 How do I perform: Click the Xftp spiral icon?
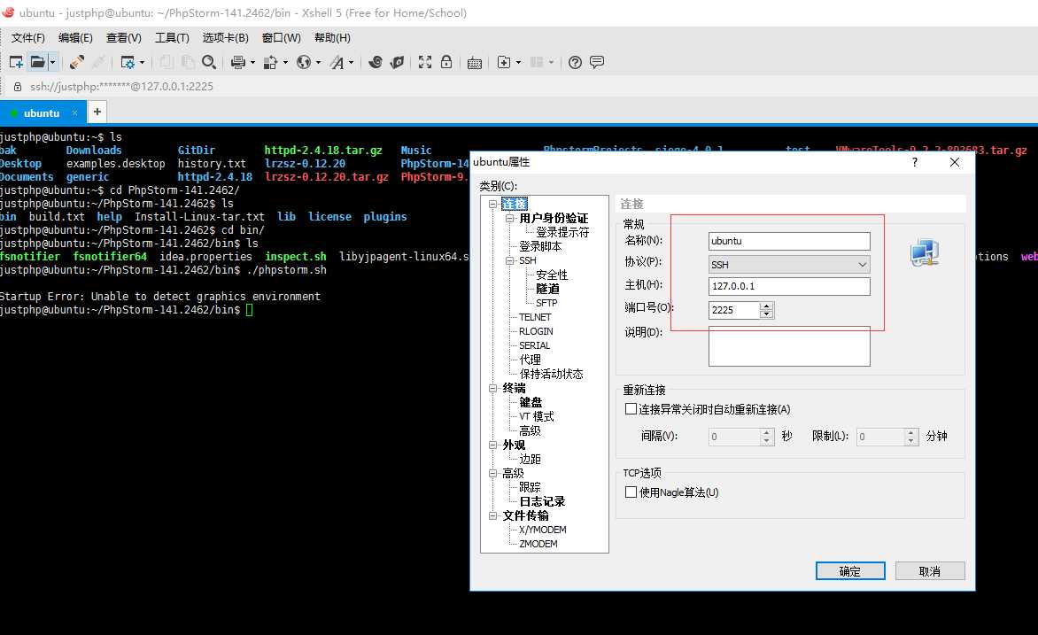click(376, 62)
